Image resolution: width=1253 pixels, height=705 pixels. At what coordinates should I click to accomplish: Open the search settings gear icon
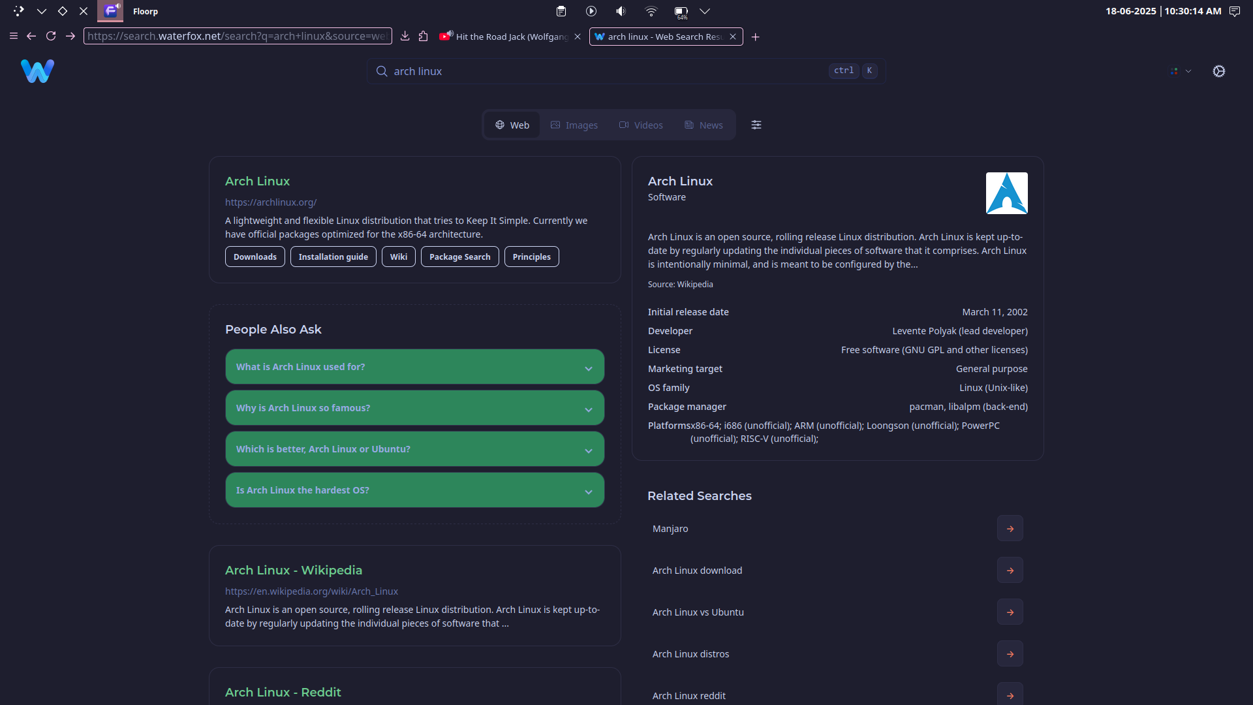1218,71
